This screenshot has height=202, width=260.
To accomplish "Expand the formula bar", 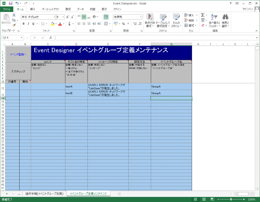I will tap(257, 38).
